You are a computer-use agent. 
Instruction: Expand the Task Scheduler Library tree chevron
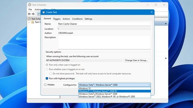click(29, 22)
